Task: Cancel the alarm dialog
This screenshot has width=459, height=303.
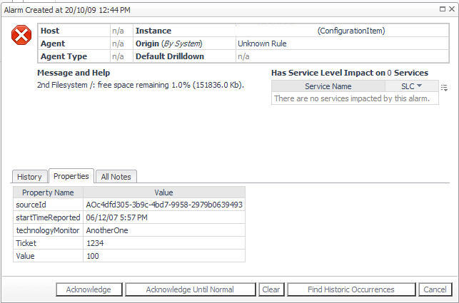Action: coord(435,289)
